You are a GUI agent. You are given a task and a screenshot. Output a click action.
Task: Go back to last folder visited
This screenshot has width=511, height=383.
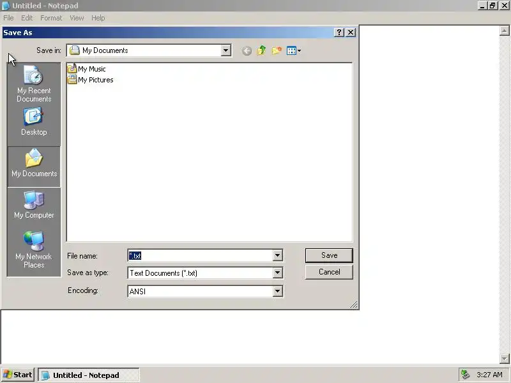(247, 51)
